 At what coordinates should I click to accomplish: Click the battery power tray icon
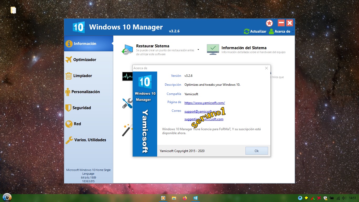pos(332,198)
